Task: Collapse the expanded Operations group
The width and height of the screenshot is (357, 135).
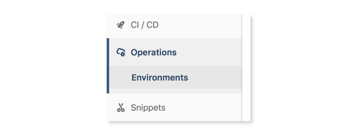Action: coord(175,52)
